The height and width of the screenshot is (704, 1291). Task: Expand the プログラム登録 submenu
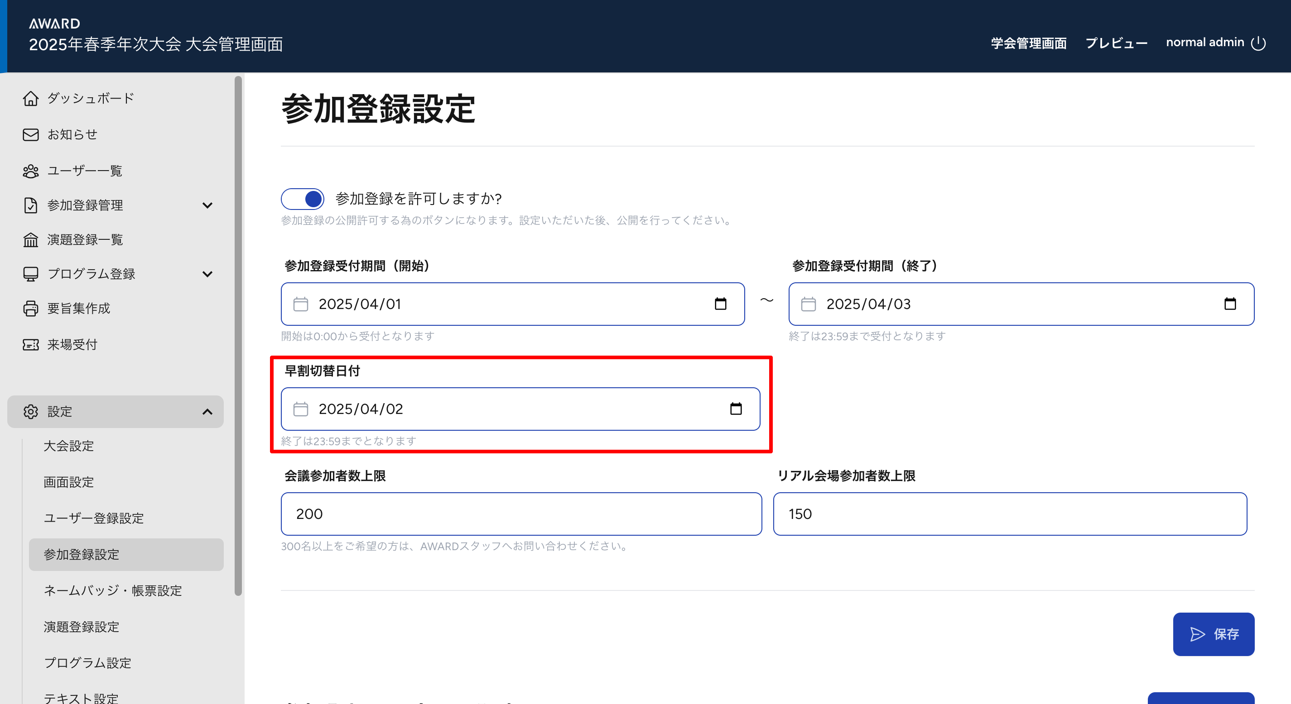tap(207, 274)
